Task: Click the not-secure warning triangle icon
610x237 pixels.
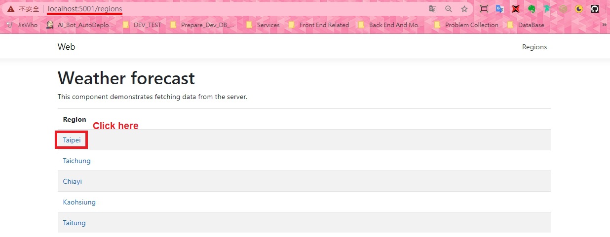Action: point(11,9)
